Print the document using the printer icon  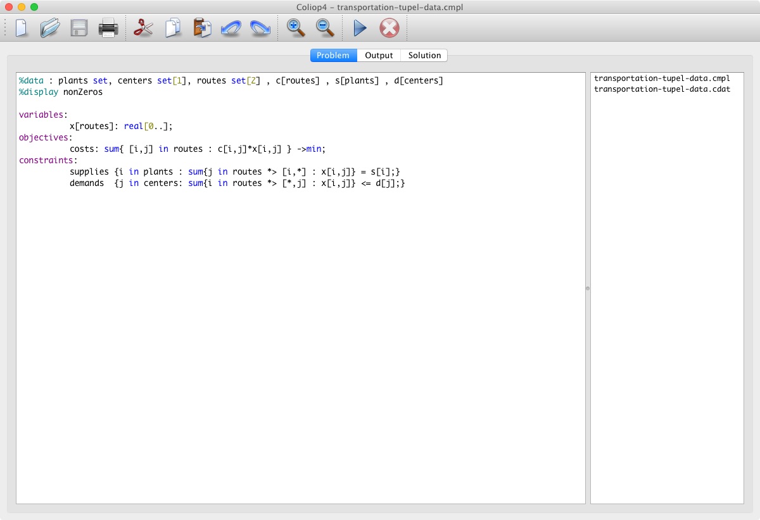coord(108,28)
